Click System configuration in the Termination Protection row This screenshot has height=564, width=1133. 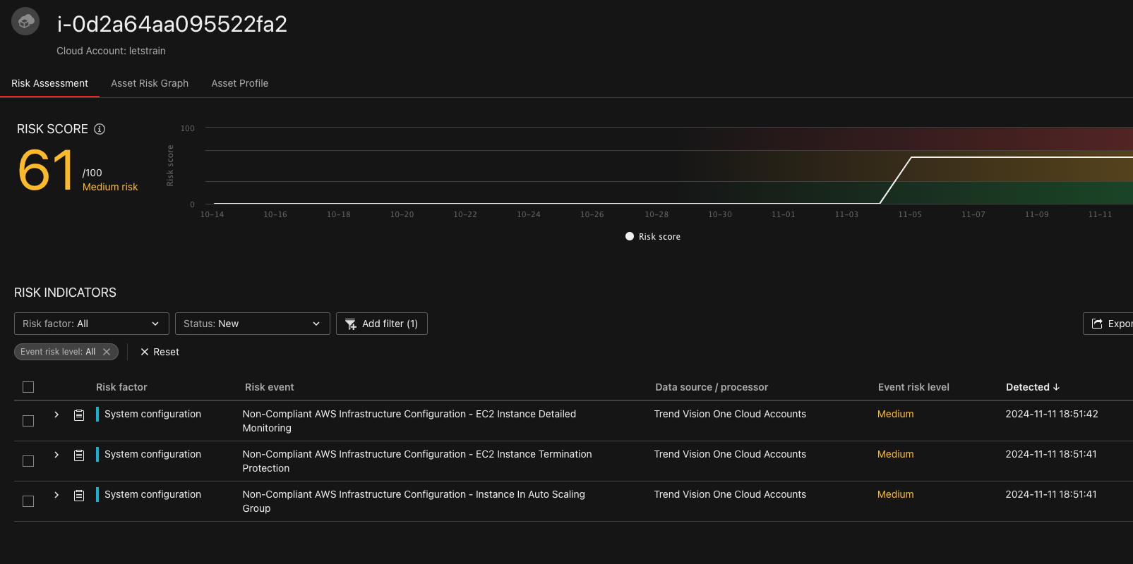click(x=152, y=454)
